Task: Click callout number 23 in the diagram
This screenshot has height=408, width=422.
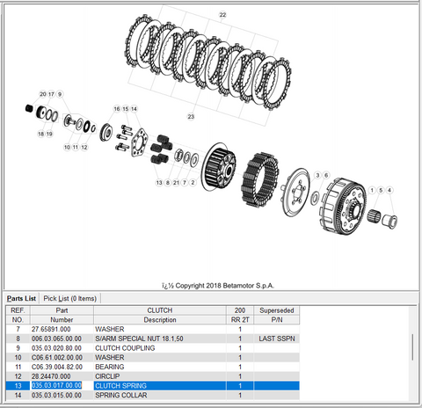Action: pyautogui.click(x=191, y=117)
